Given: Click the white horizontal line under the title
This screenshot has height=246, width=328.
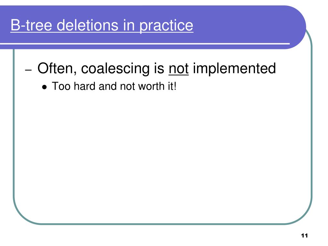Looking at the screenshot, I should tap(145, 44).
